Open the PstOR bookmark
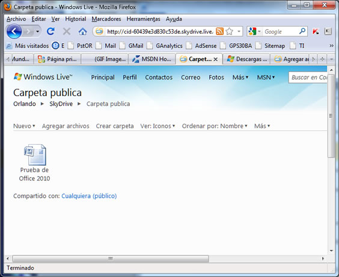 (x=81, y=46)
